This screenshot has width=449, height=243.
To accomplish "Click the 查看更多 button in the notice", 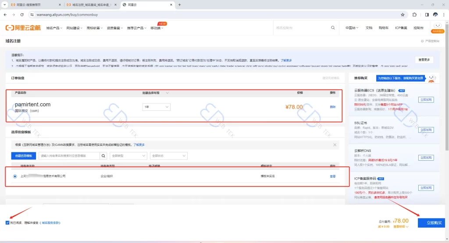I will [x=424, y=60].
